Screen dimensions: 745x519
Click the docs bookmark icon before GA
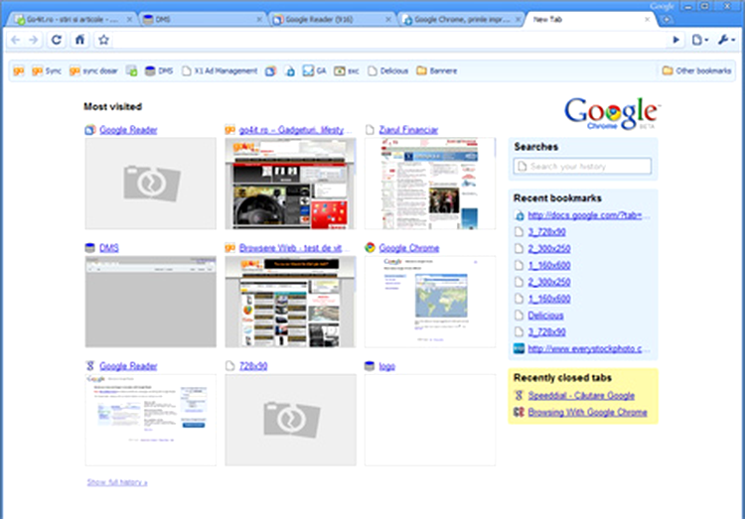coord(290,70)
